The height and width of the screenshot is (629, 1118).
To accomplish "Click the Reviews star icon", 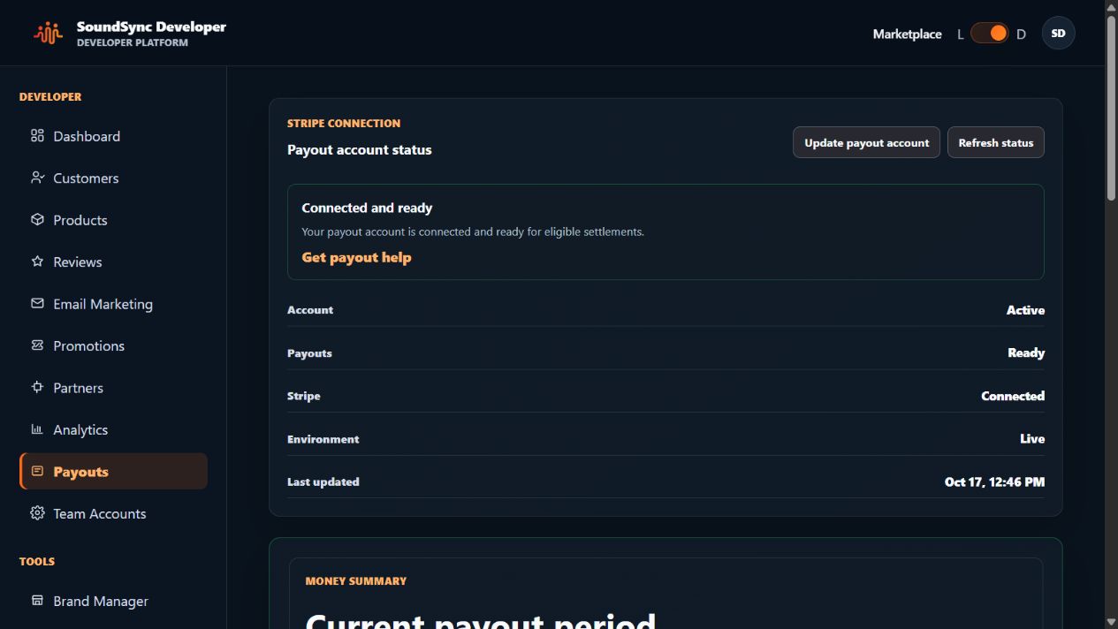I will [x=37, y=261].
